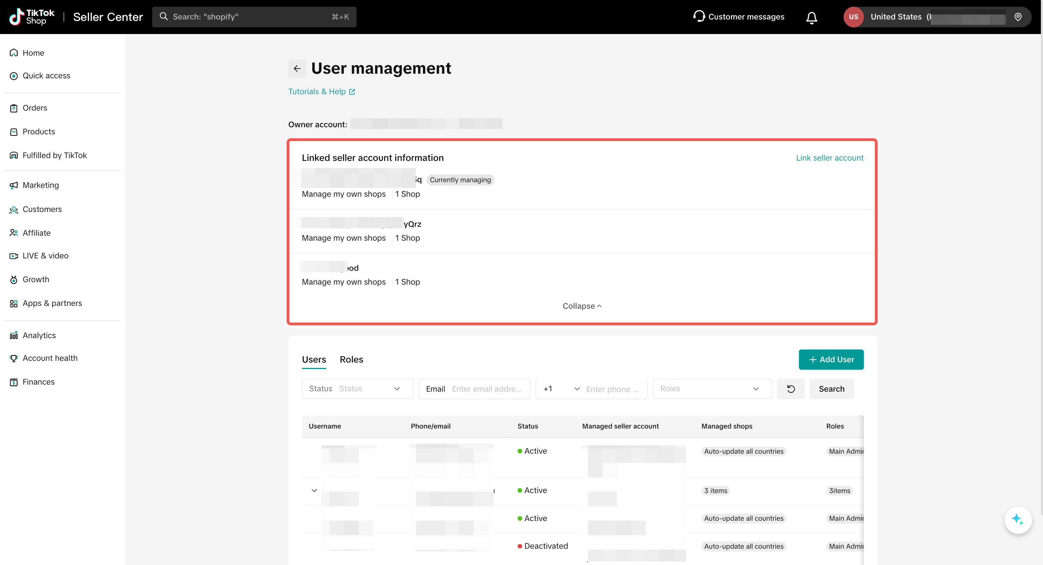Open the notifications bell
Image resolution: width=1043 pixels, height=565 pixels.
(811, 17)
